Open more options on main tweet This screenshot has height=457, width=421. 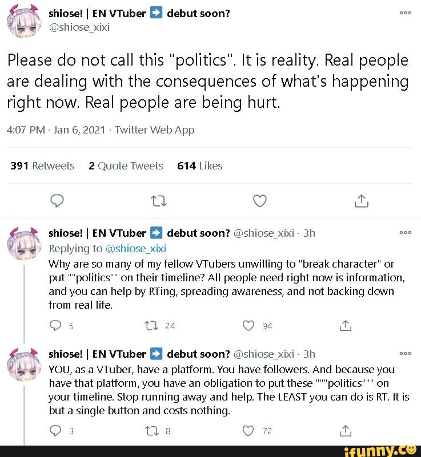[405, 13]
